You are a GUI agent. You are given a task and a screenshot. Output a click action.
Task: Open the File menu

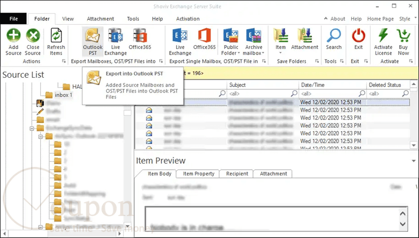tap(14, 19)
